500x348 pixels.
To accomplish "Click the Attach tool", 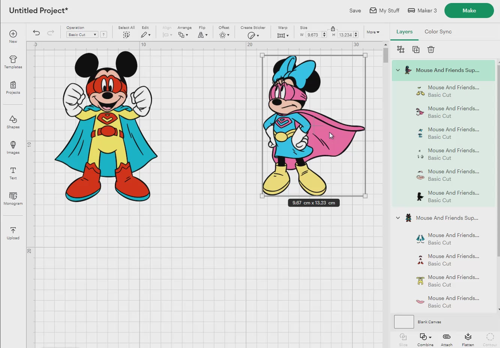I will 446,339.
